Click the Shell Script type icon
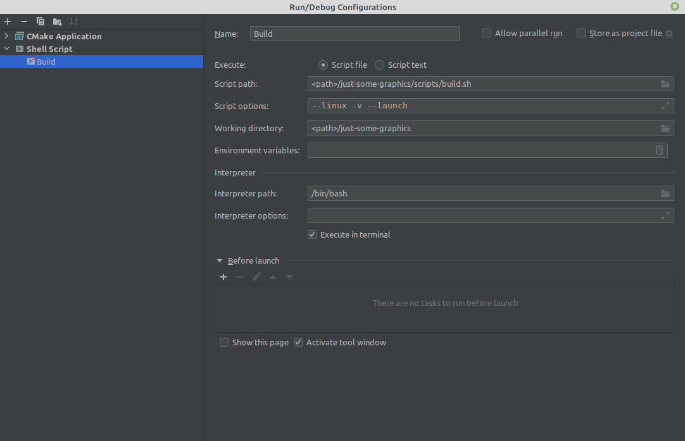The width and height of the screenshot is (685, 441). pos(20,49)
